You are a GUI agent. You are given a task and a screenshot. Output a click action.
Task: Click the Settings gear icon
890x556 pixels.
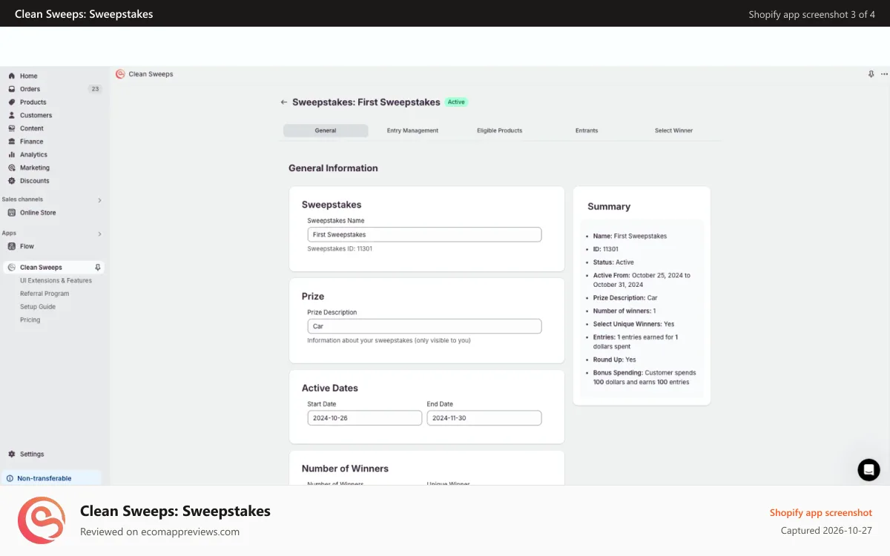point(12,454)
